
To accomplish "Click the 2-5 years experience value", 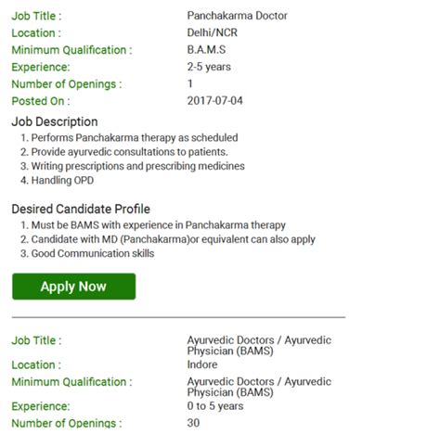I will pyautogui.click(x=209, y=67).
